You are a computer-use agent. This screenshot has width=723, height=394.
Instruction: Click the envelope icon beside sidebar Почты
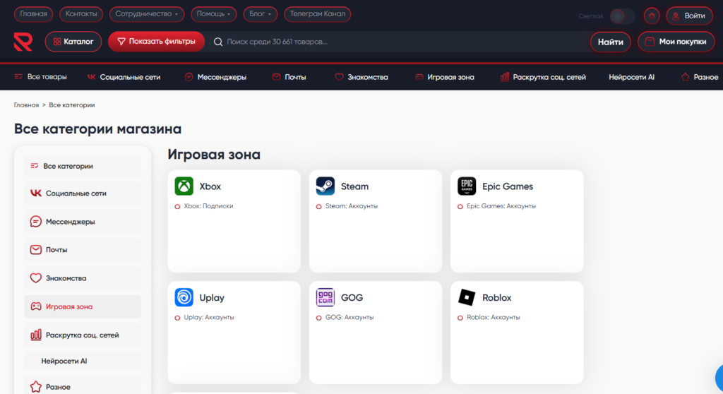coord(35,249)
